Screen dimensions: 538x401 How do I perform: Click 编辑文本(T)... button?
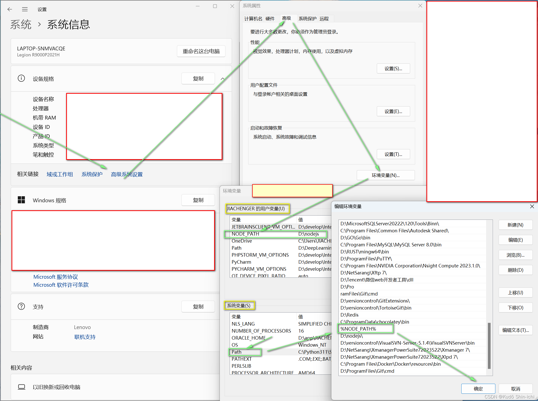pyautogui.click(x=515, y=330)
